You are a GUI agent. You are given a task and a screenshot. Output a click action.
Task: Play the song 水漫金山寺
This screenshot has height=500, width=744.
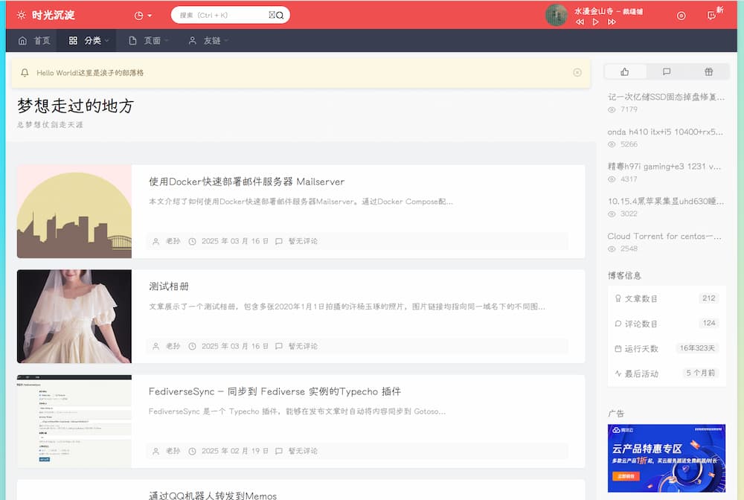click(595, 22)
